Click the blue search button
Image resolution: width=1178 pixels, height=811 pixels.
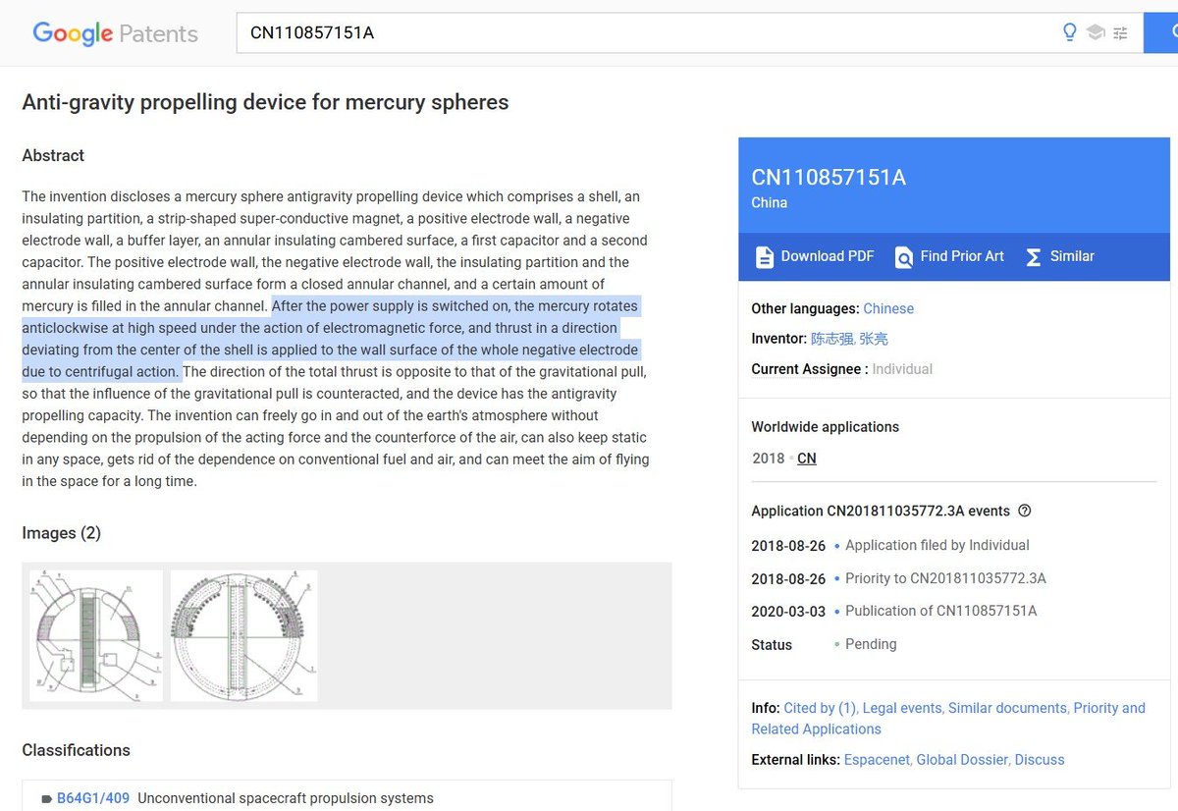(x=1161, y=32)
